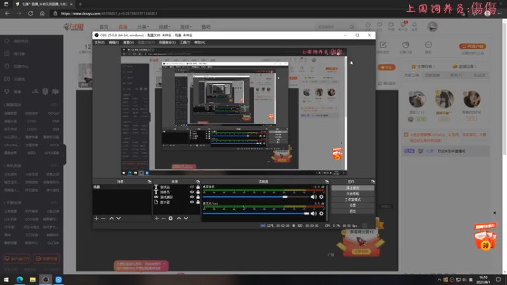This screenshot has width=507, height=285.
Task: Show hidden icons chevron in system tray
Action: coord(439,280)
